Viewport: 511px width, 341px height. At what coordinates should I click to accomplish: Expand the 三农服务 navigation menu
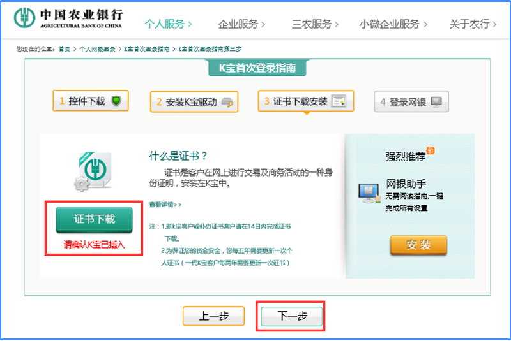point(315,24)
